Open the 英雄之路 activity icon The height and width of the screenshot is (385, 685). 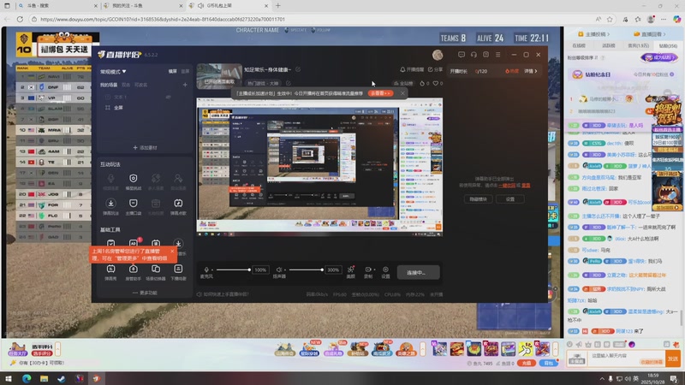405,349
